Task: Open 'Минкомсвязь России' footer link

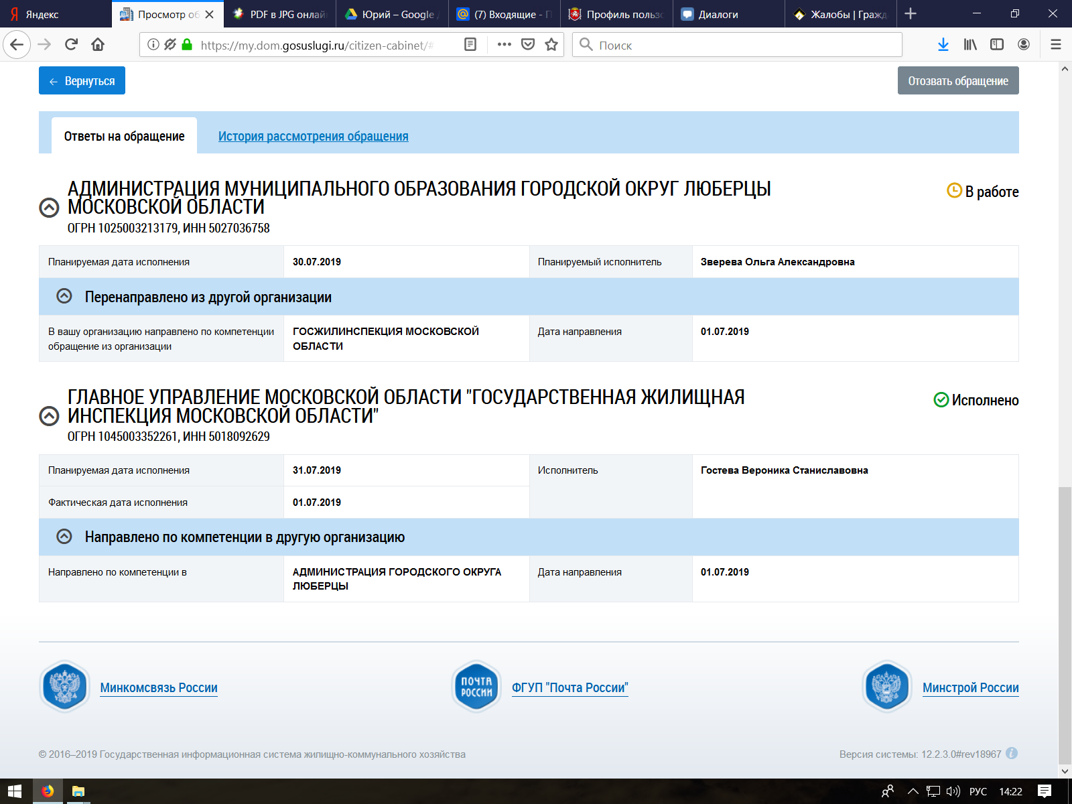Action: (159, 687)
